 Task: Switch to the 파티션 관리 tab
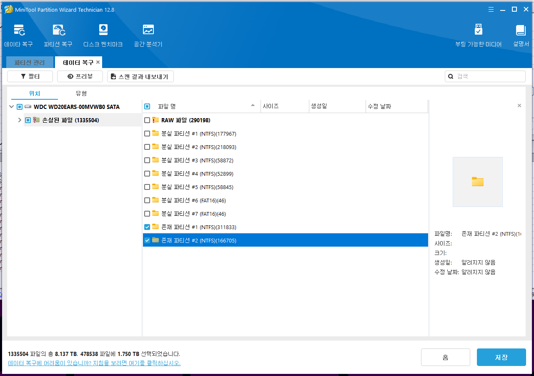coord(30,62)
